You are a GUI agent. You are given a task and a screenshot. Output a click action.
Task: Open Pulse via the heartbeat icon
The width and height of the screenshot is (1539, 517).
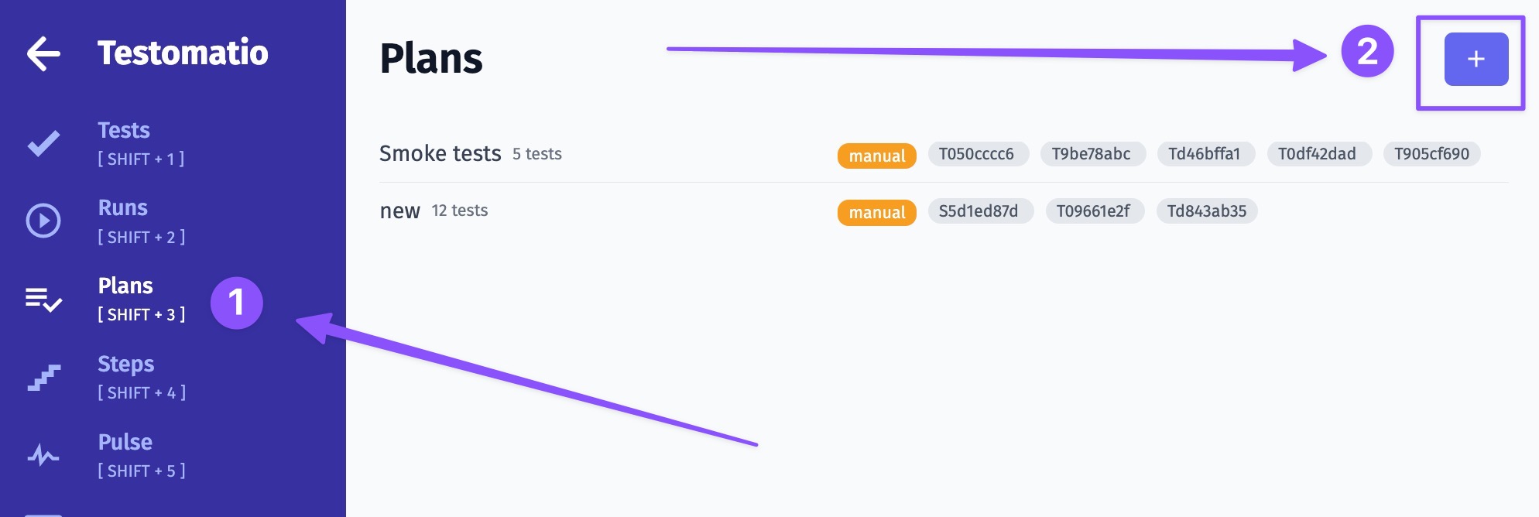(43, 455)
